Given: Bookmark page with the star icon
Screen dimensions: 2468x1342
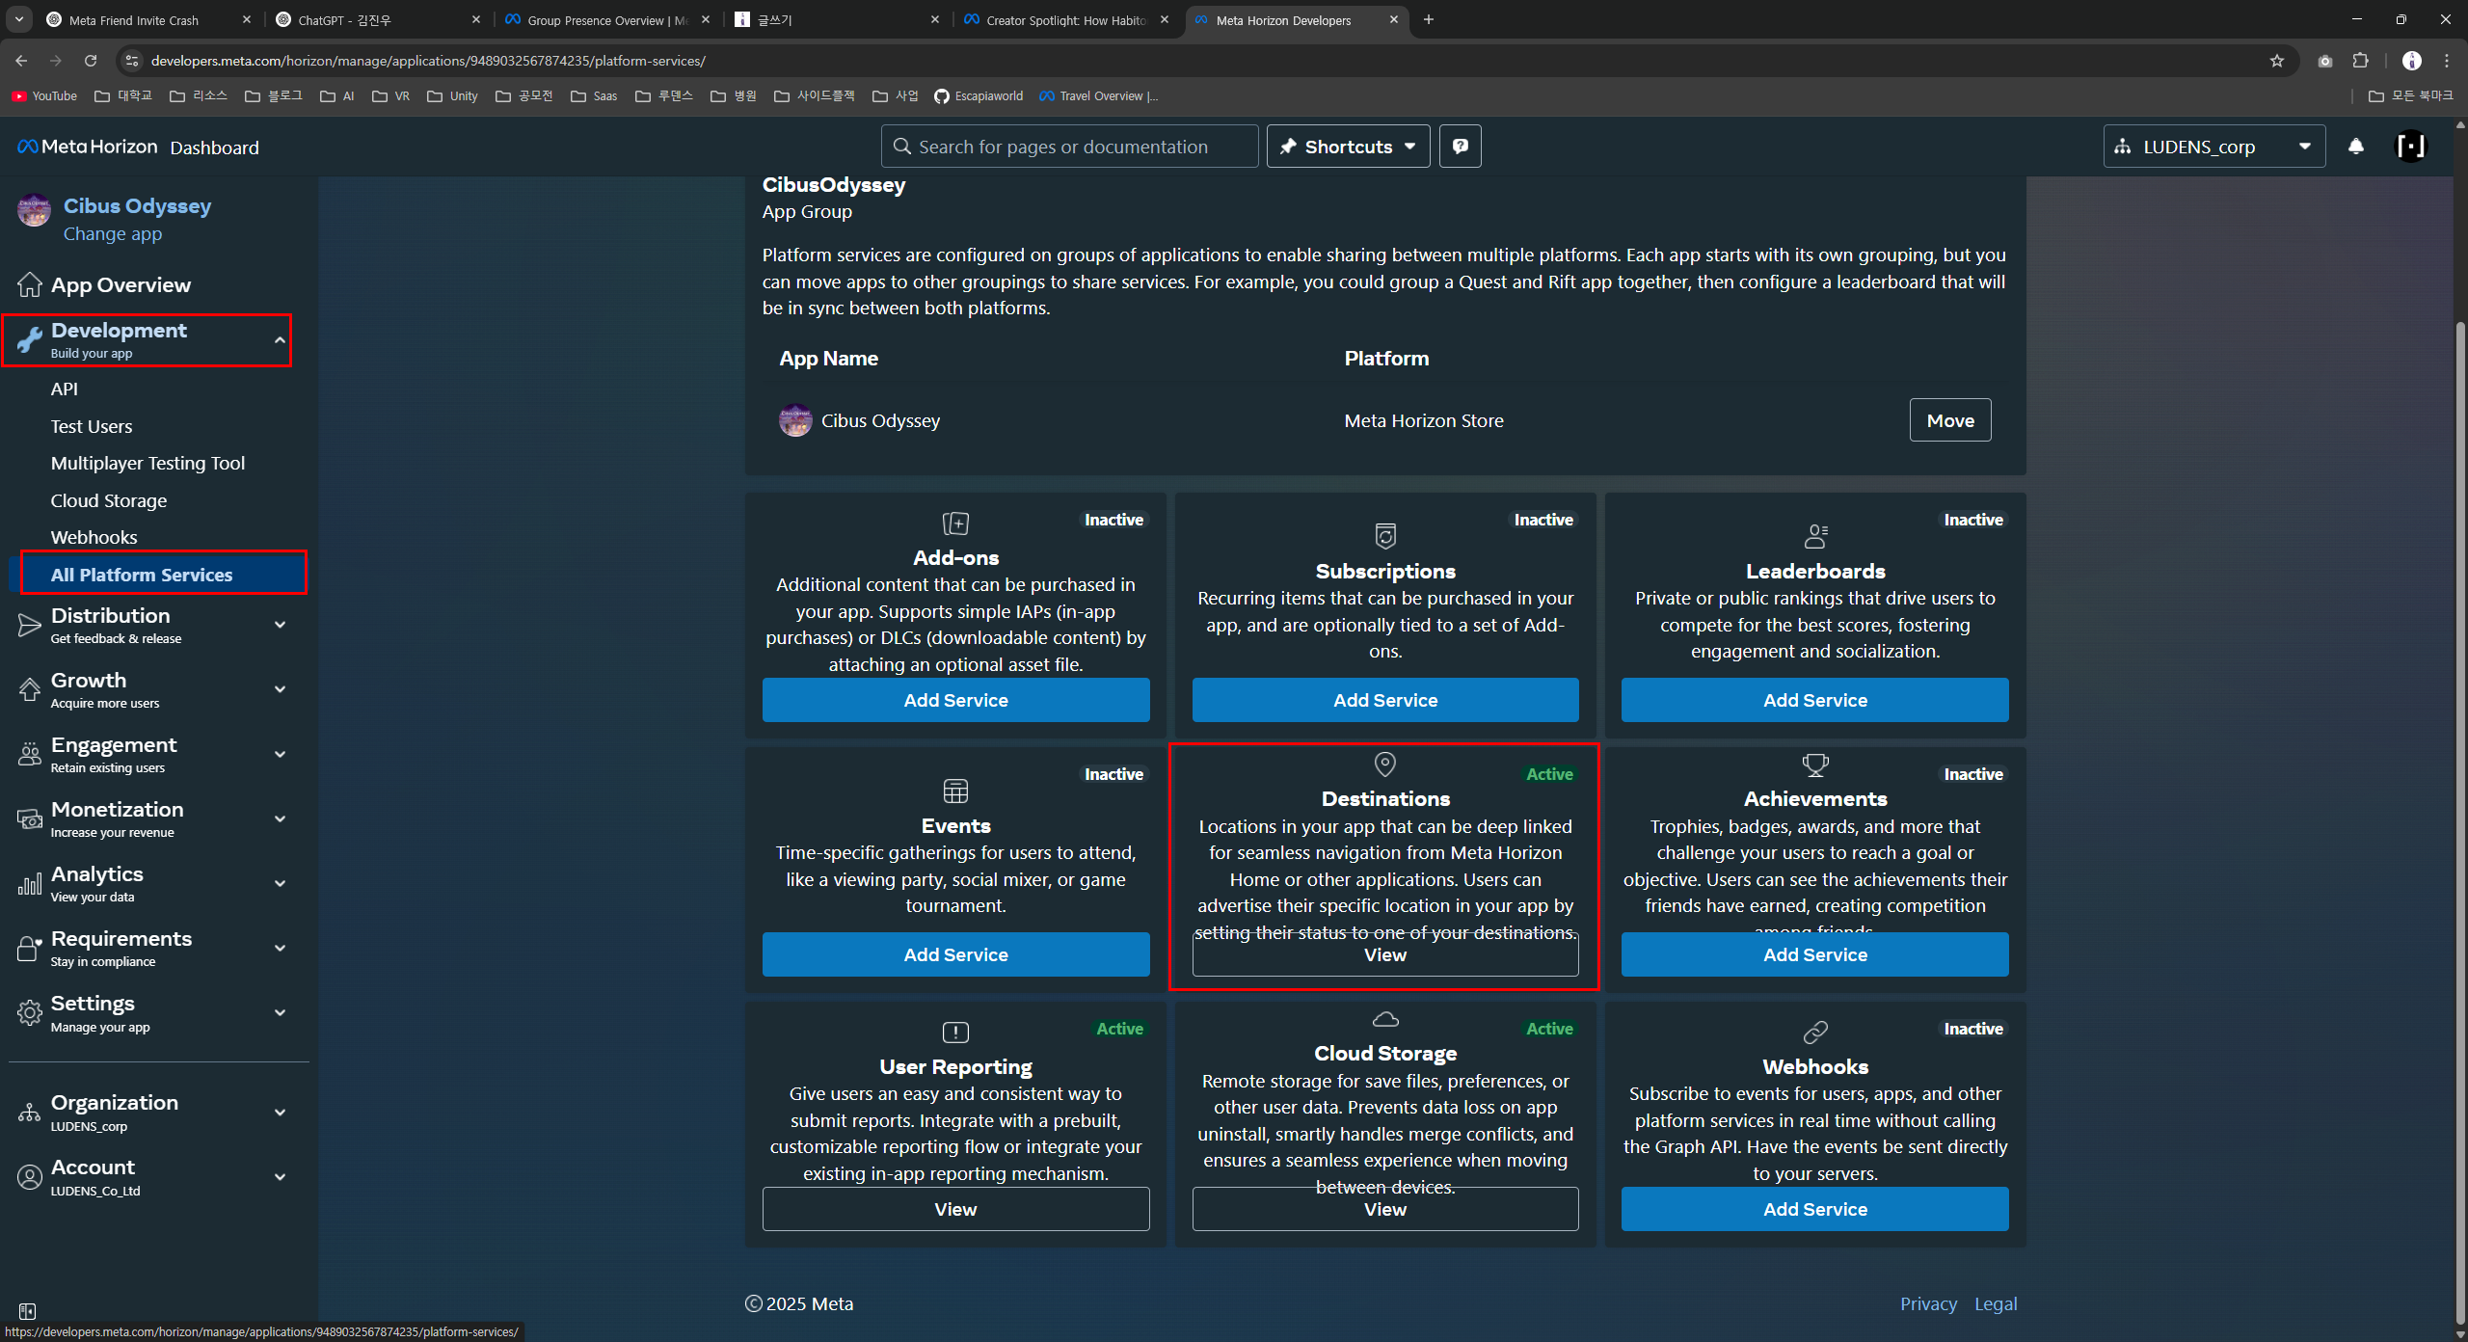Looking at the screenshot, I should [x=2277, y=61].
